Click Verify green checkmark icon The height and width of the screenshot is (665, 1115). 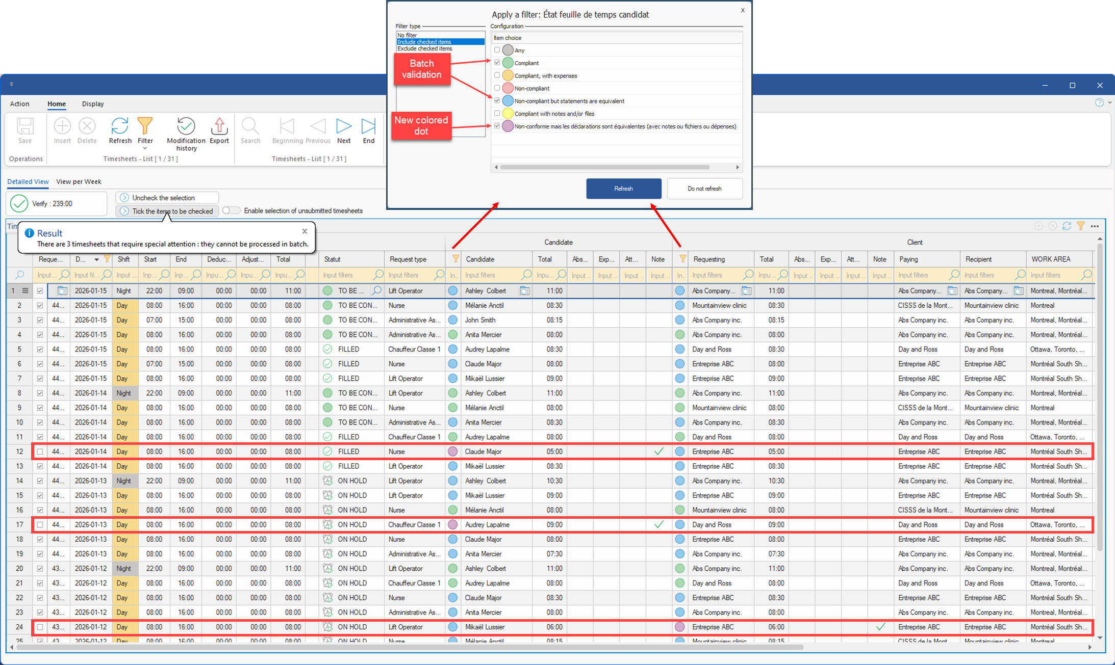point(19,203)
